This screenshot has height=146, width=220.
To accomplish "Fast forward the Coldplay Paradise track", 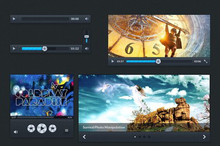I will (x=53, y=128).
